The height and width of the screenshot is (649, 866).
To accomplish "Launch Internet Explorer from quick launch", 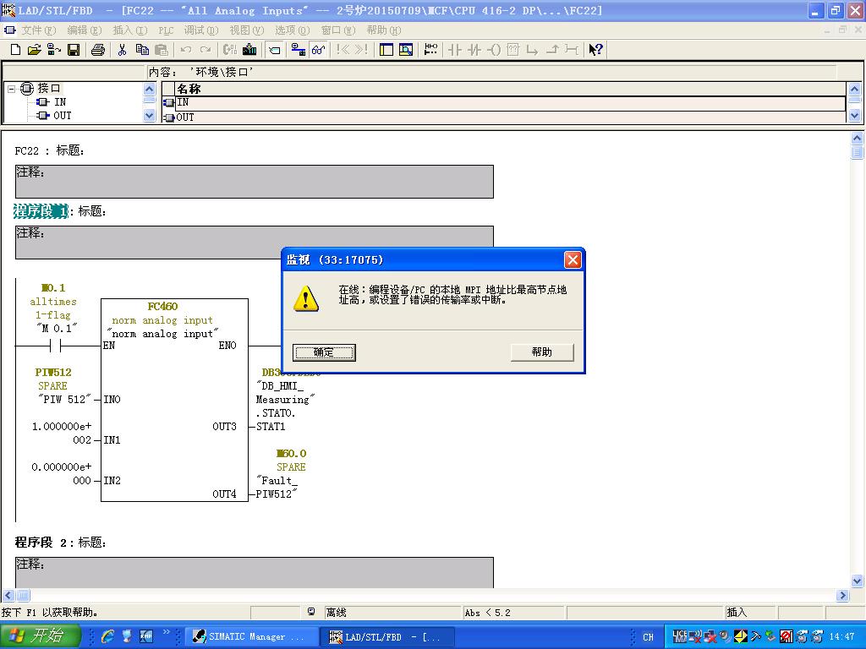I will [107, 636].
